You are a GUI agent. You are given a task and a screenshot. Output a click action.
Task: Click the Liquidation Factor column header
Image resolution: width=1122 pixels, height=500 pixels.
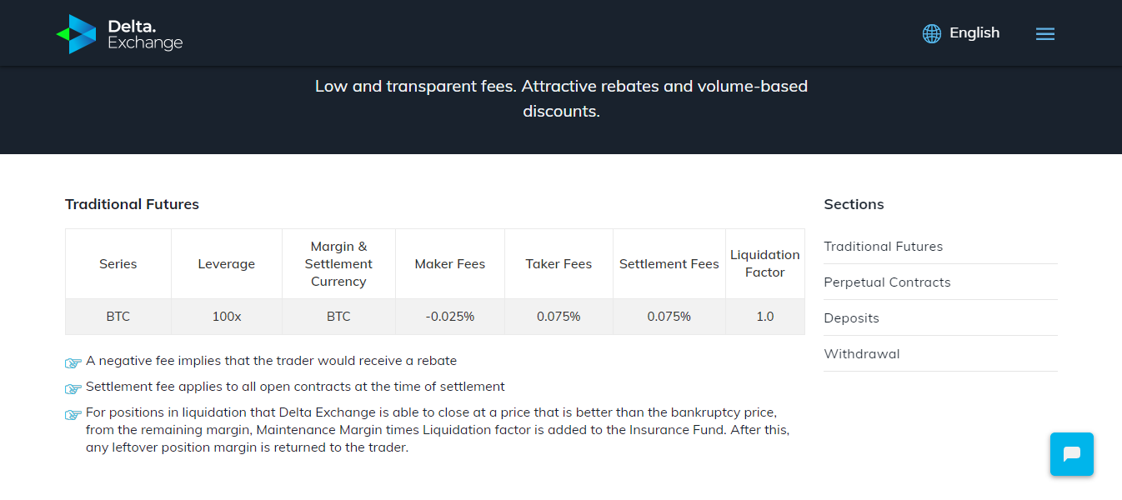point(764,263)
